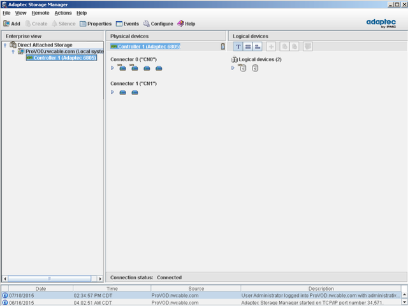
Task: Click the Connector 0 ("CN0") label
Action: [x=133, y=59]
